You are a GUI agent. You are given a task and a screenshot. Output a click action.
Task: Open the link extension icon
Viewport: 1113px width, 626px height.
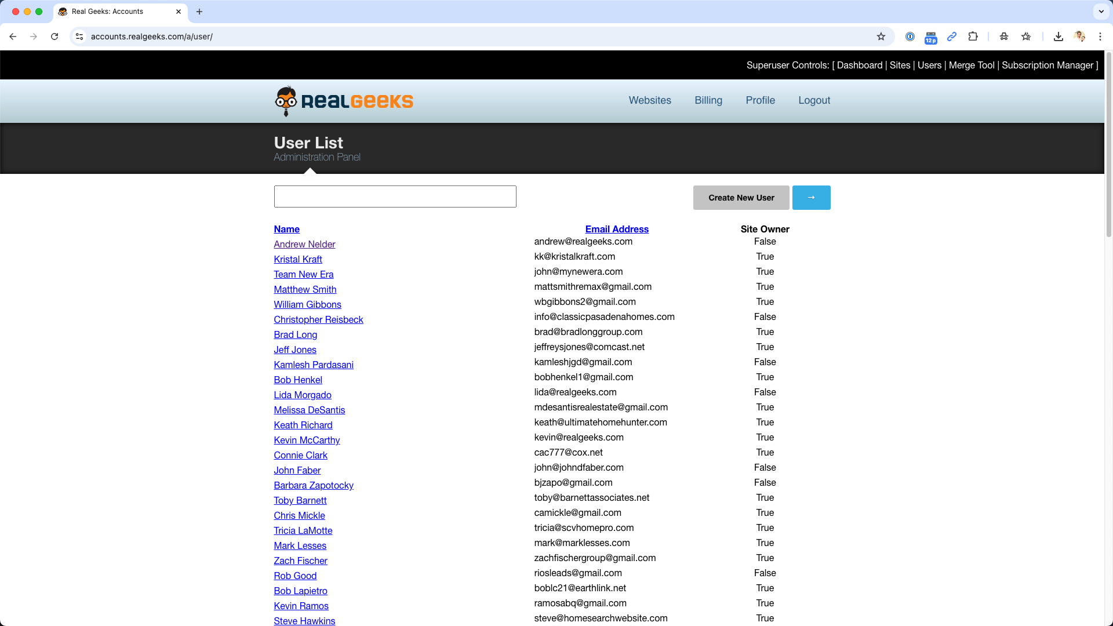click(x=952, y=37)
